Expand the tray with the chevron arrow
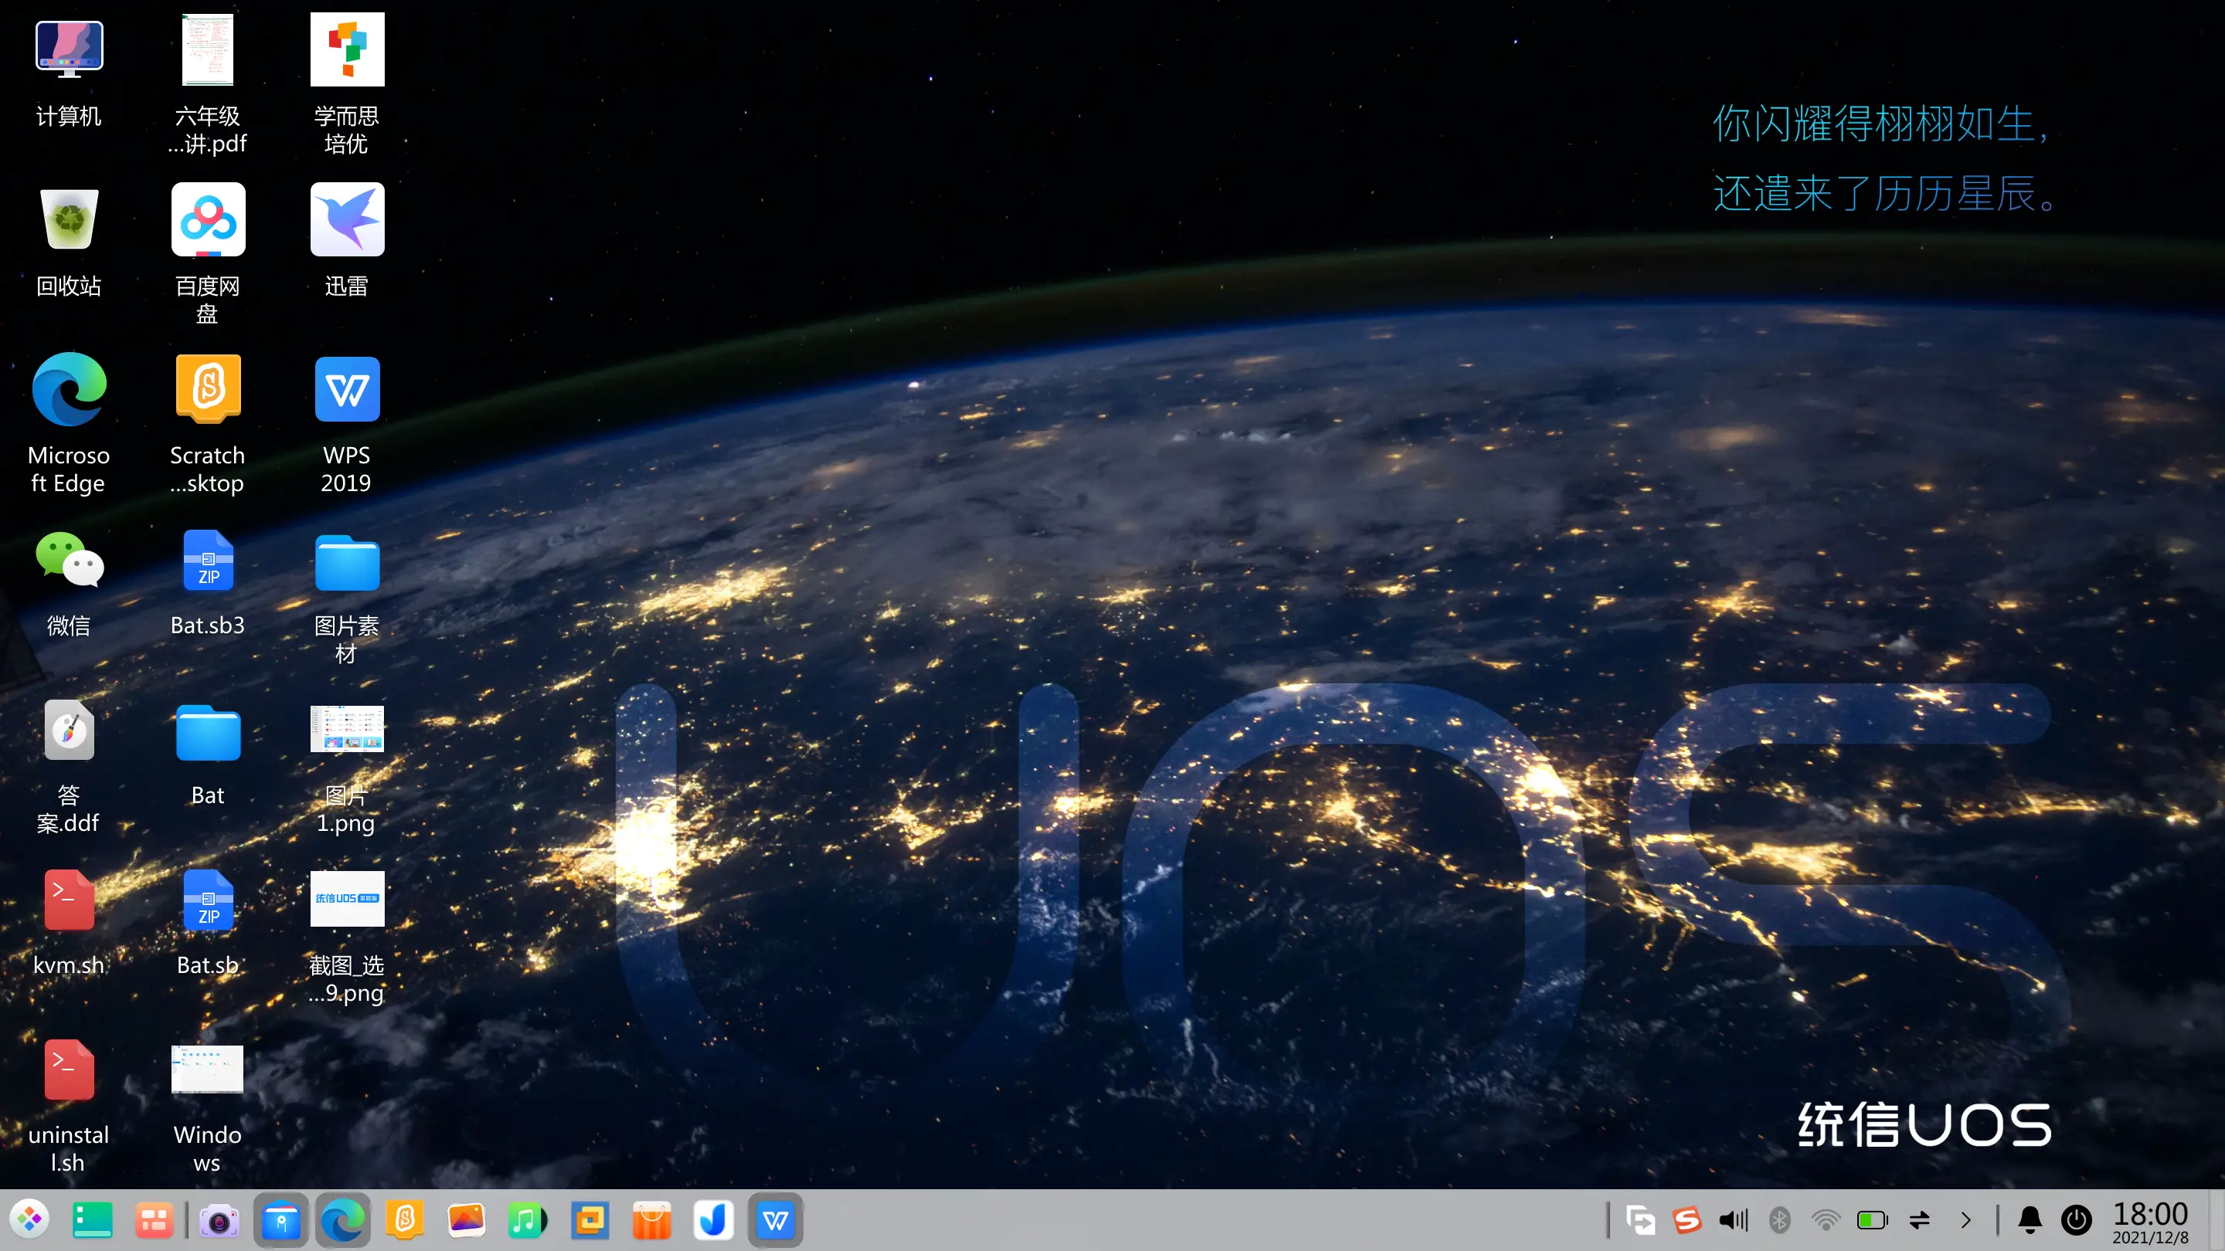 click(x=1966, y=1220)
